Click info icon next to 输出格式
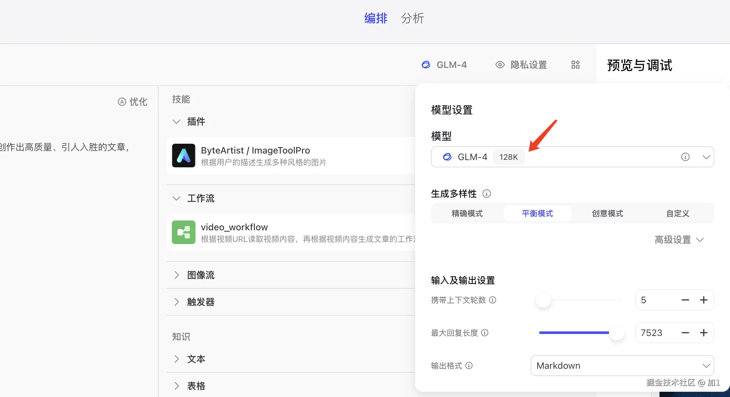The height and width of the screenshot is (397, 730). pyautogui.click(x=469, y=366)
